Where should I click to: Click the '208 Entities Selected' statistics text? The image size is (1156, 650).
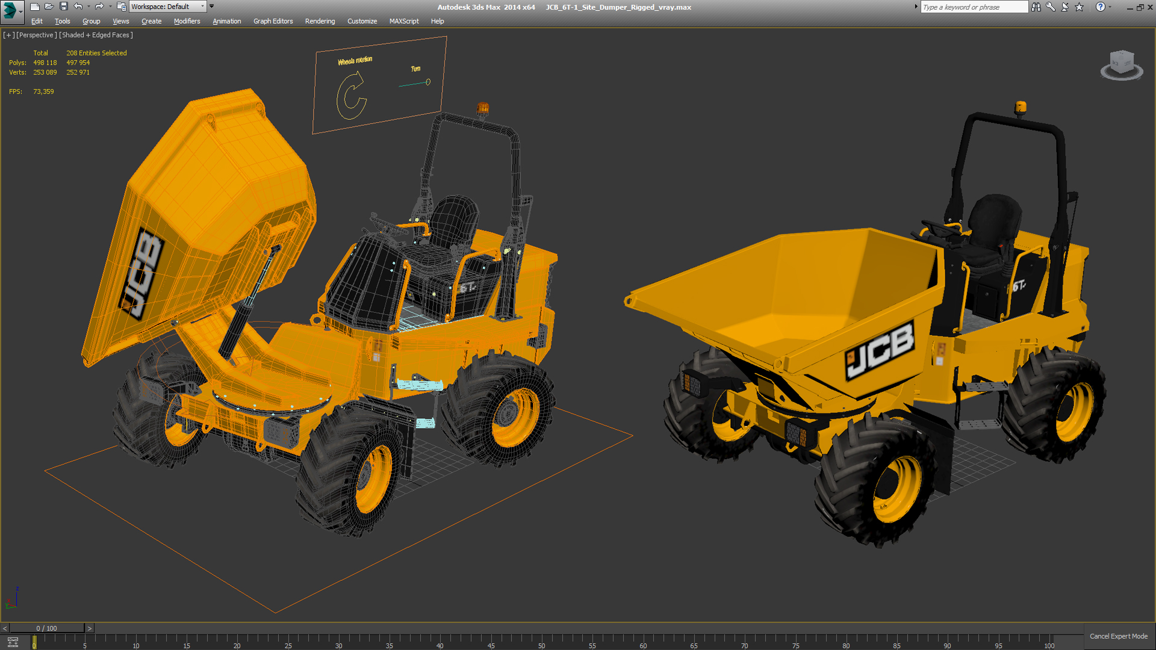(x=96, y=53)
